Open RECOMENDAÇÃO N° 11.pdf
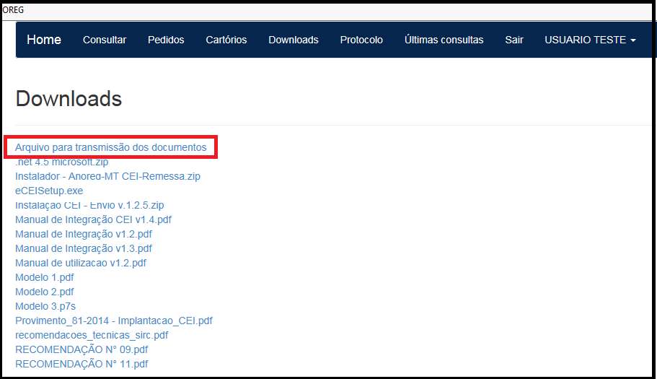The image size is (657, 379). click(x=81, y=364)
